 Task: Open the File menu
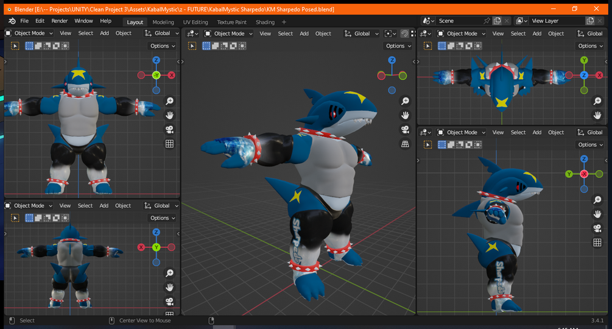click(24, 21)
